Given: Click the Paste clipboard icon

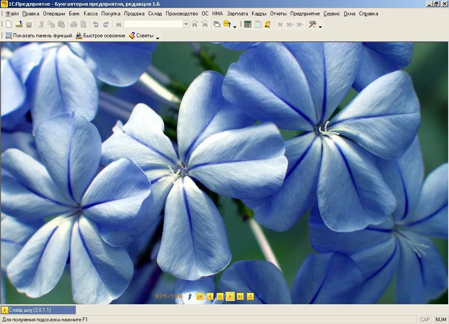Looking at the screenshot, I should coord(61,25).
